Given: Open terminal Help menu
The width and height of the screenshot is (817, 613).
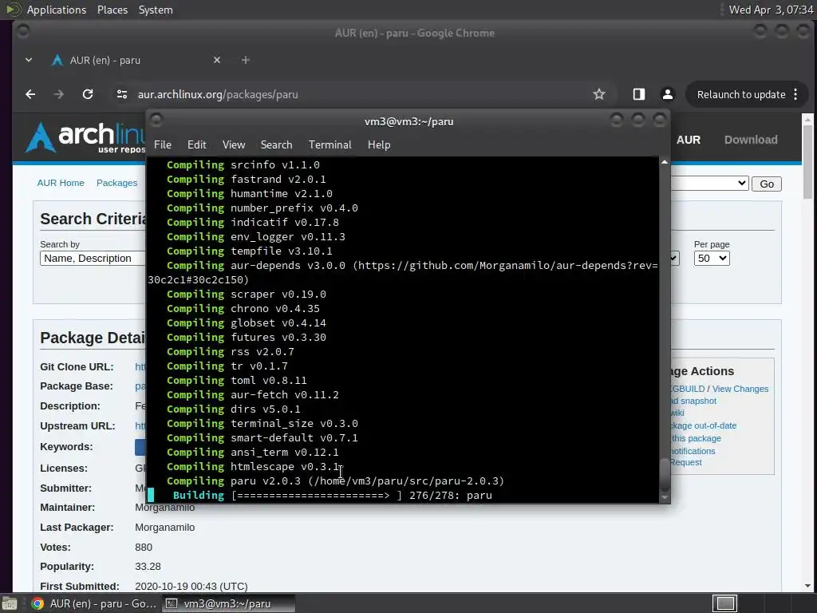Looking at the screenshot, I should pyautogui.click(x=379, y=145).
